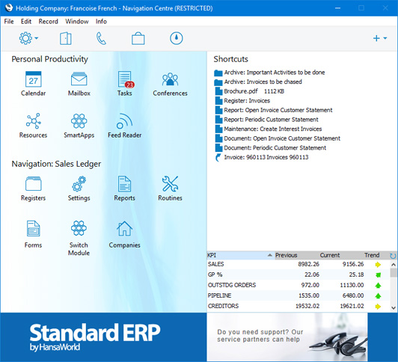Open Sales Ledger Registers
Viewport: 398px width, 362px height.
(33, 184)
